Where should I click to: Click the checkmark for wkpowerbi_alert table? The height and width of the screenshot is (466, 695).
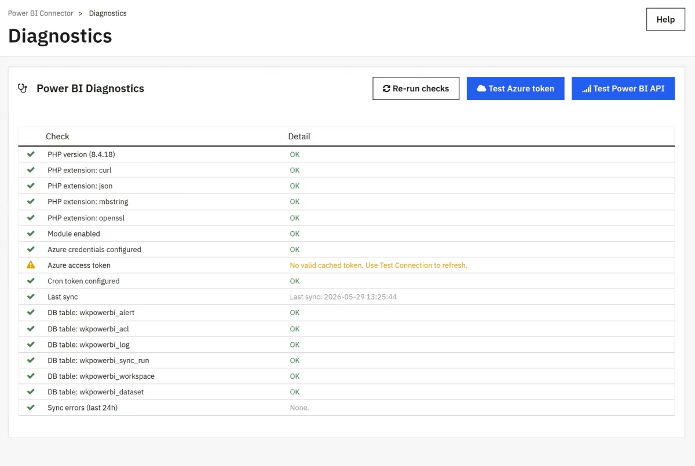click(31, 312)
